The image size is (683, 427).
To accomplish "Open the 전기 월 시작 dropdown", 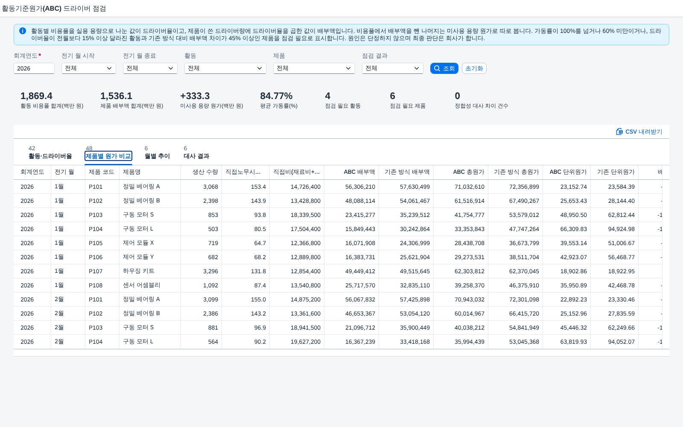I will point(89,68).
